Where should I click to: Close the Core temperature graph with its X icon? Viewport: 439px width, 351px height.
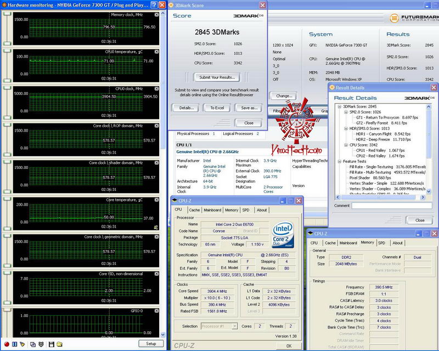(x=156, y=200)
